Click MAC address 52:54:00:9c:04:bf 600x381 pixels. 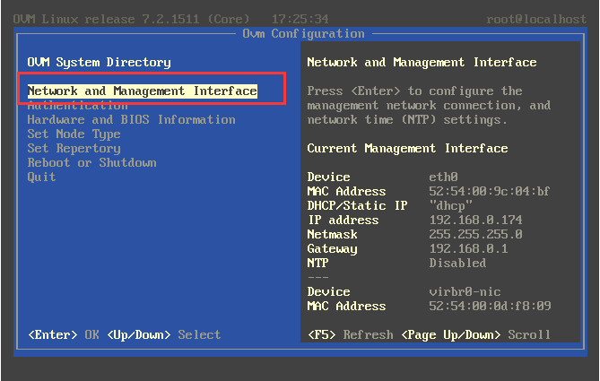pos(490,191)
